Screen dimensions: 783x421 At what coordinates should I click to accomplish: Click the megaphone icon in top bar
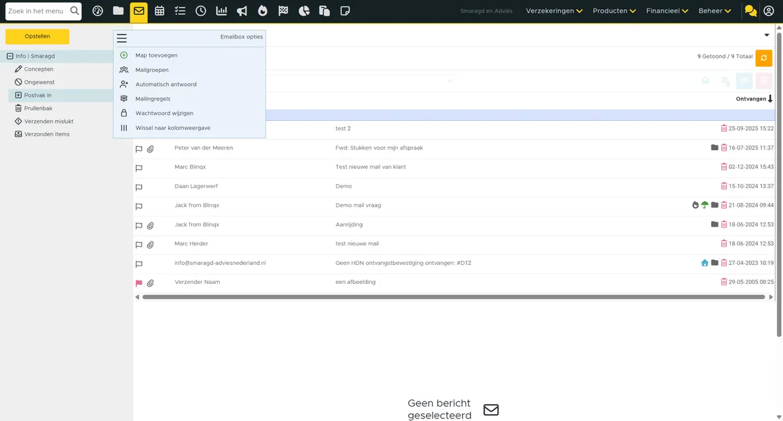242,11
